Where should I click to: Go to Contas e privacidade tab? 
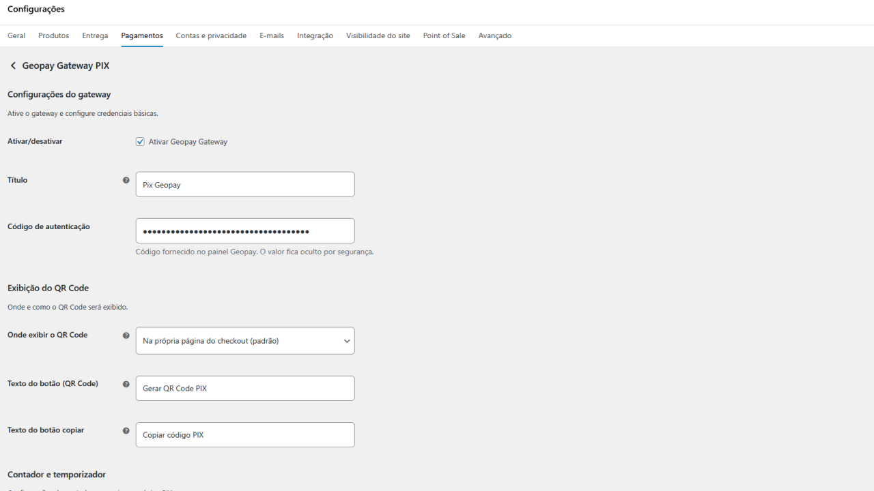pyautogui.click(x=211, y=35)
